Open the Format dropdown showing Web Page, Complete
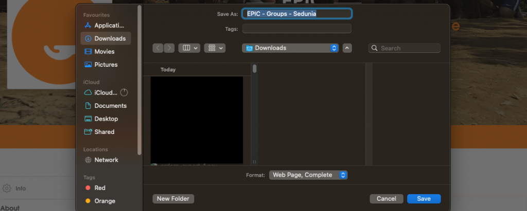527x211 pixels. pyautogui.click(x=309, y=175)
